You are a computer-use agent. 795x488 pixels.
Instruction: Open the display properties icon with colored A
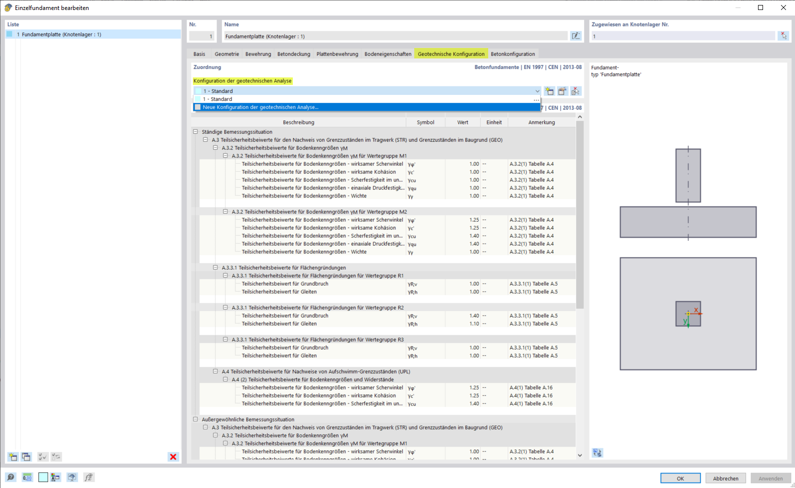pyautogui.click(x=55, y=478)
